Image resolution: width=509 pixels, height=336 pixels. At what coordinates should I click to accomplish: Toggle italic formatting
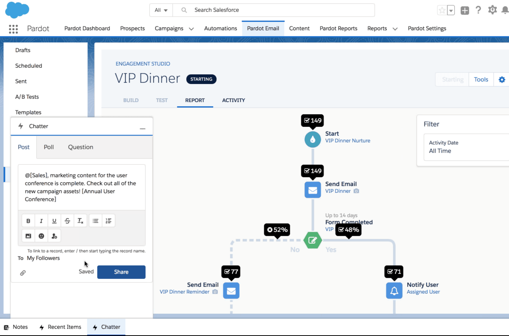pos(41,221)
